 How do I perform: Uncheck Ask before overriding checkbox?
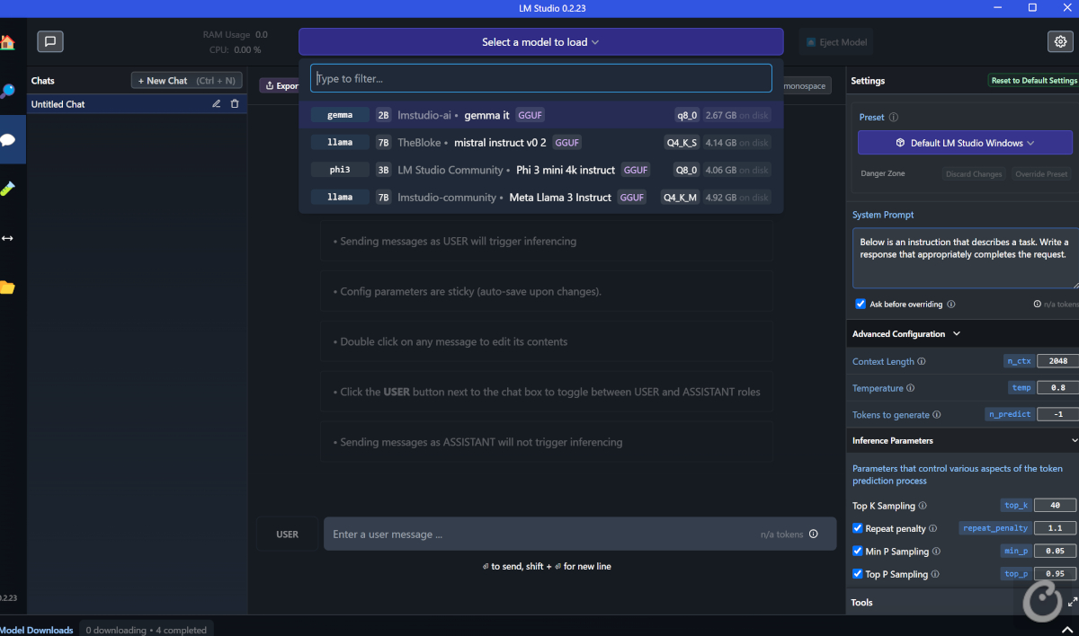tap(861, 305)
